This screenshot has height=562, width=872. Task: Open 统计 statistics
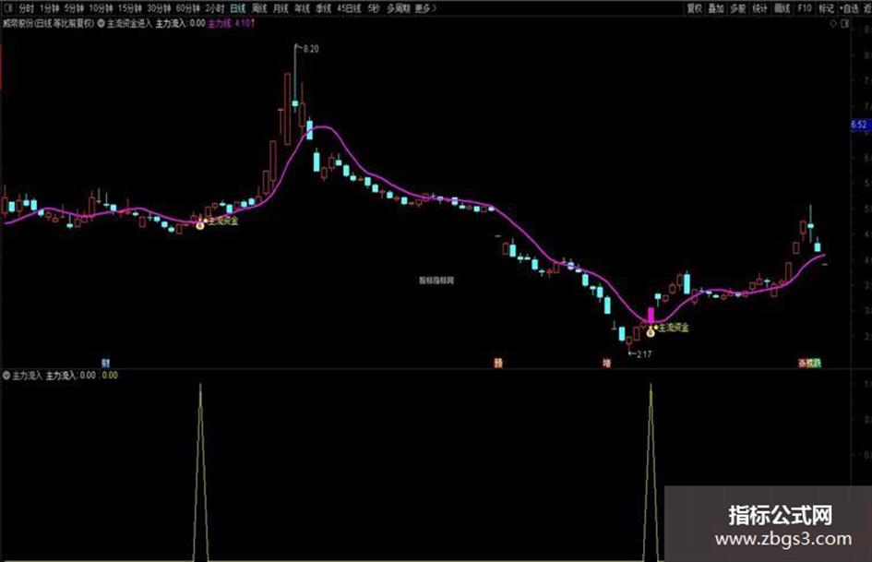(x=759, y=8)
